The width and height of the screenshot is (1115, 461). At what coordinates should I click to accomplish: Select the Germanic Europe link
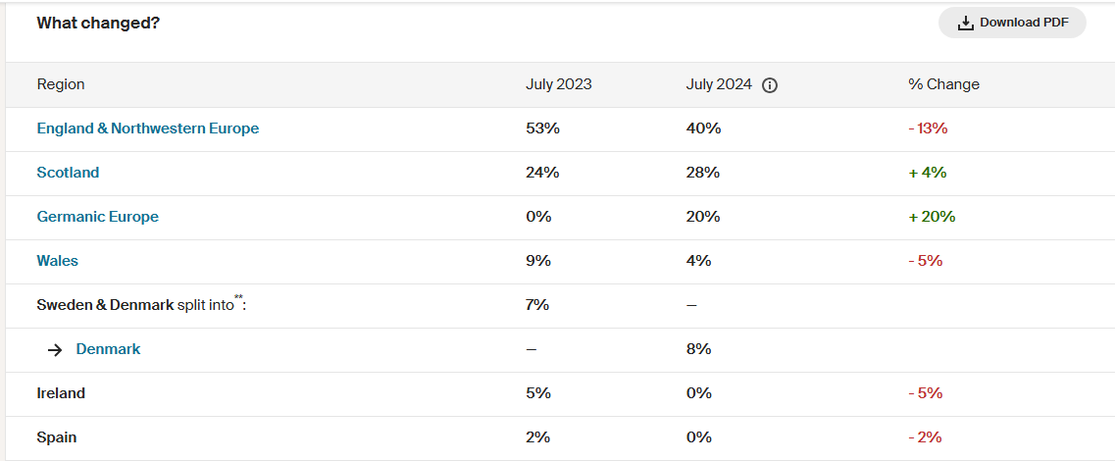[97, 217]
